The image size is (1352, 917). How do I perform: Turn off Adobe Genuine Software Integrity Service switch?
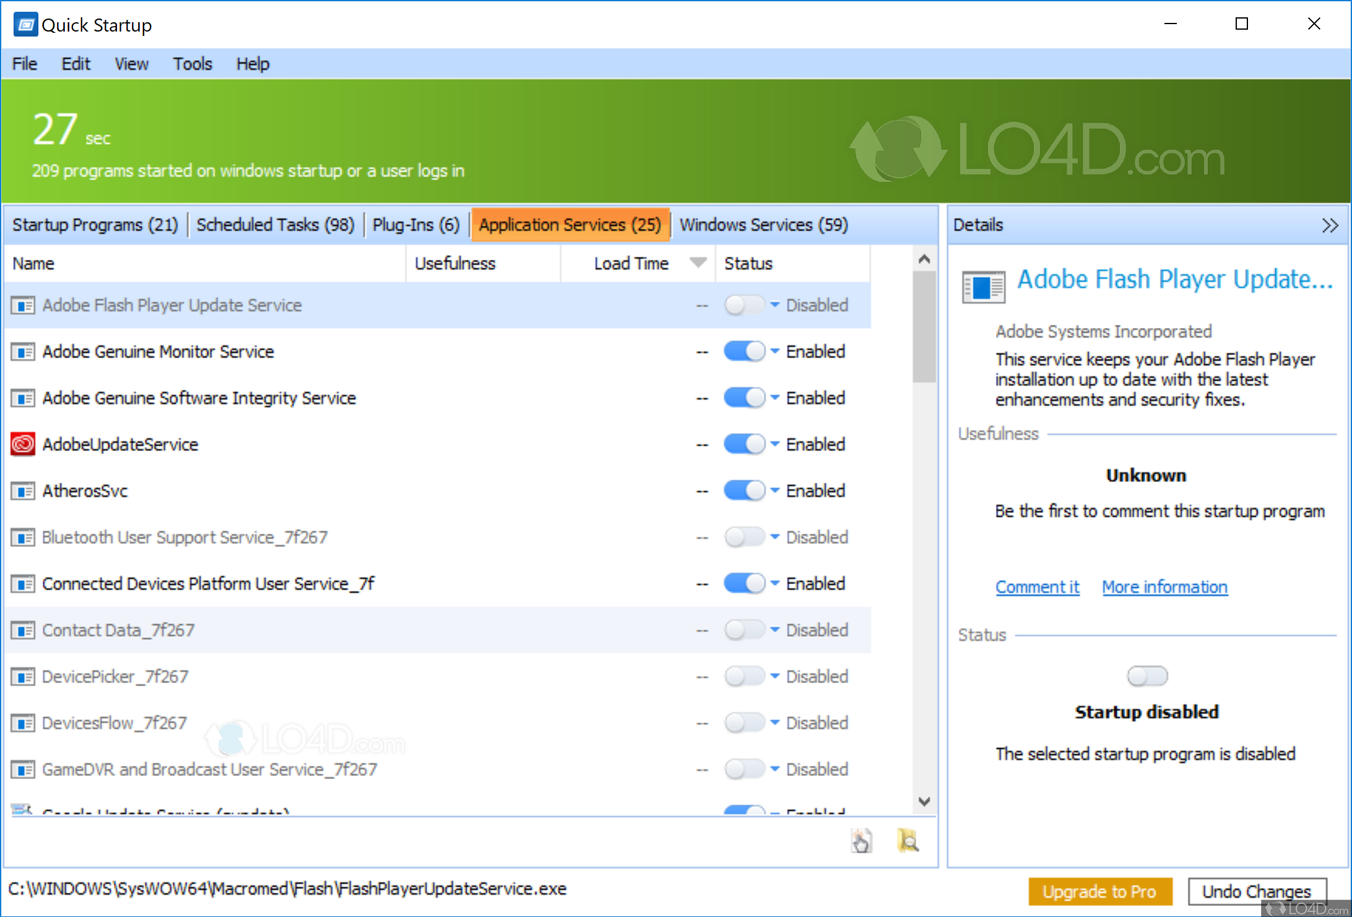pos(745,398)
